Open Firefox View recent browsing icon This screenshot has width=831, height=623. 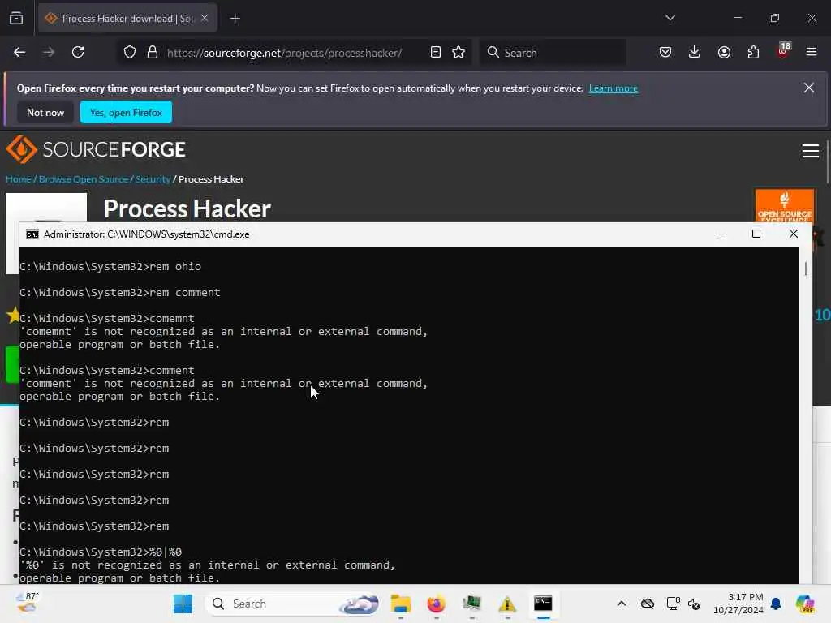16,19
